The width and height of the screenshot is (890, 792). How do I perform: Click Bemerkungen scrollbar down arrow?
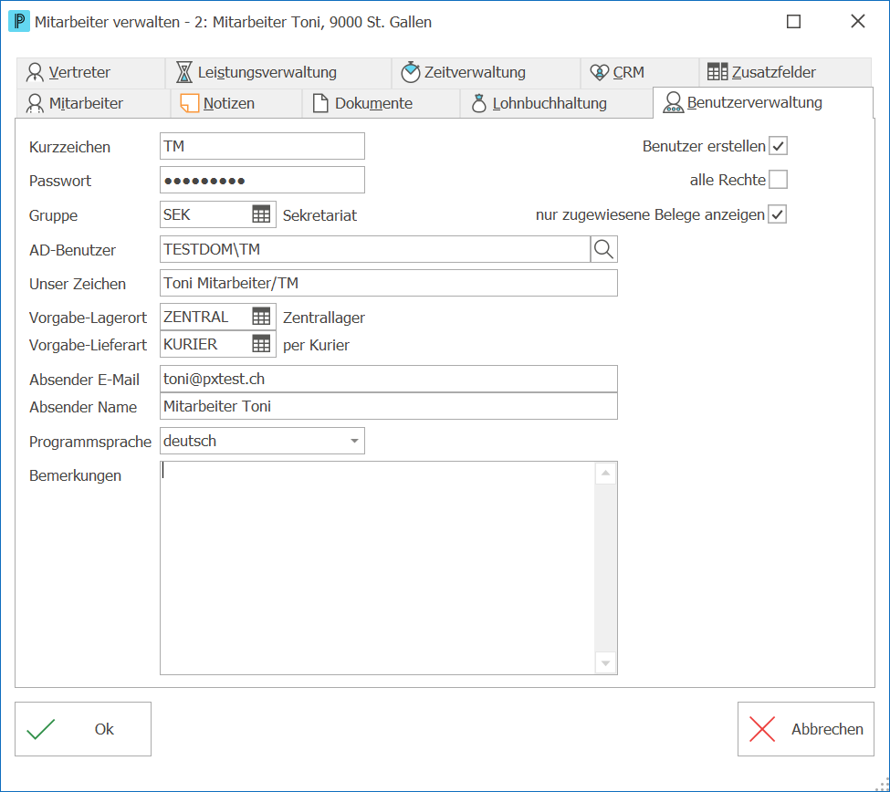[605, 662]
